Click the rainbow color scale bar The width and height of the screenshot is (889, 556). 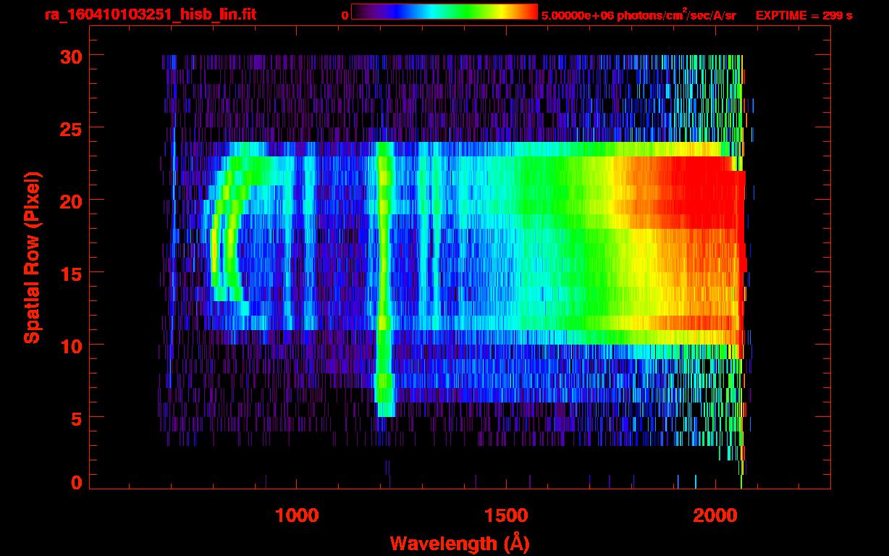[444, 12]
